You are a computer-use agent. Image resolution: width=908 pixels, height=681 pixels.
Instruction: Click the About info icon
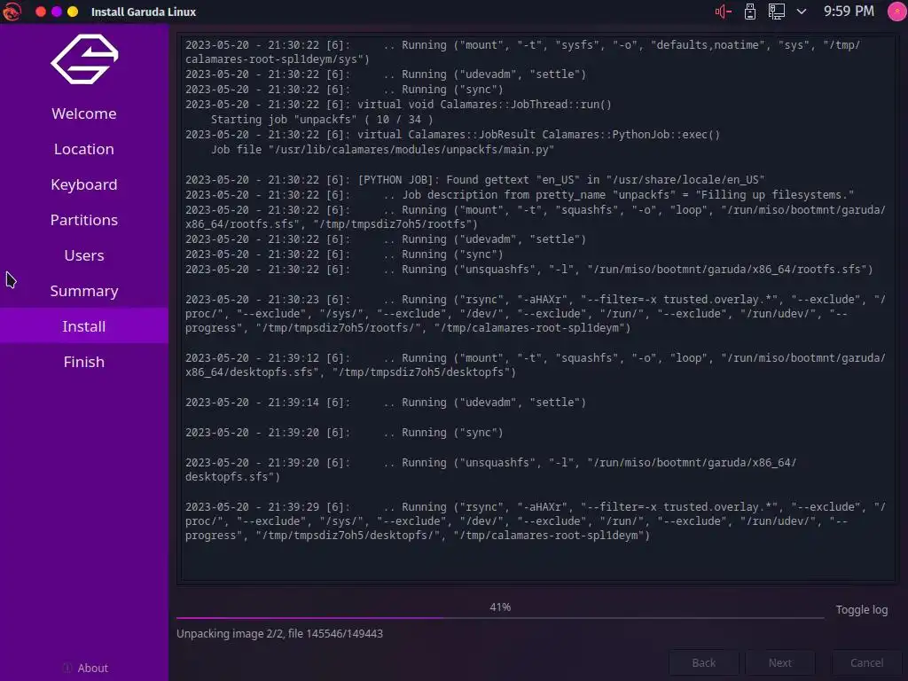pos(67,669)
